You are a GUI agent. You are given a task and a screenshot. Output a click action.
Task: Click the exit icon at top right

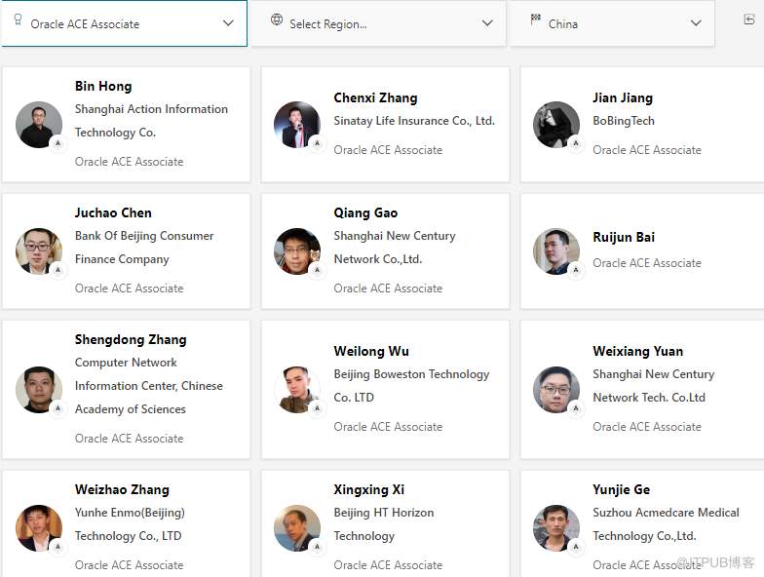(749, 19)
